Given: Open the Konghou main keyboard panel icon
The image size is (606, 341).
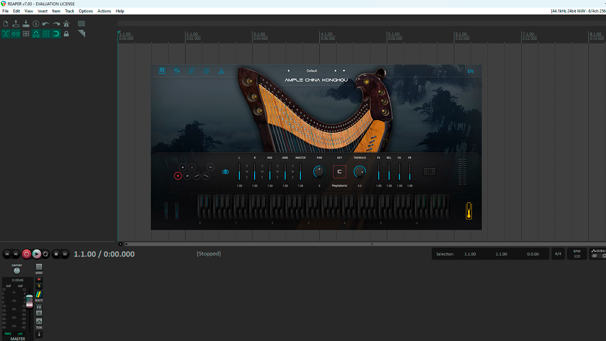Looking at the screenshot, I should [162, 71].
